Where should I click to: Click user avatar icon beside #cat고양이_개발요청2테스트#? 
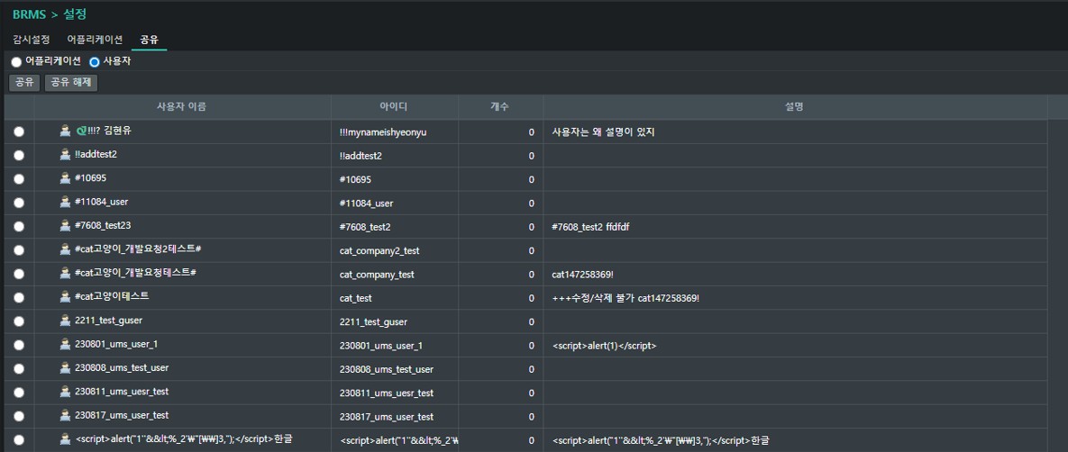(66, 249)
